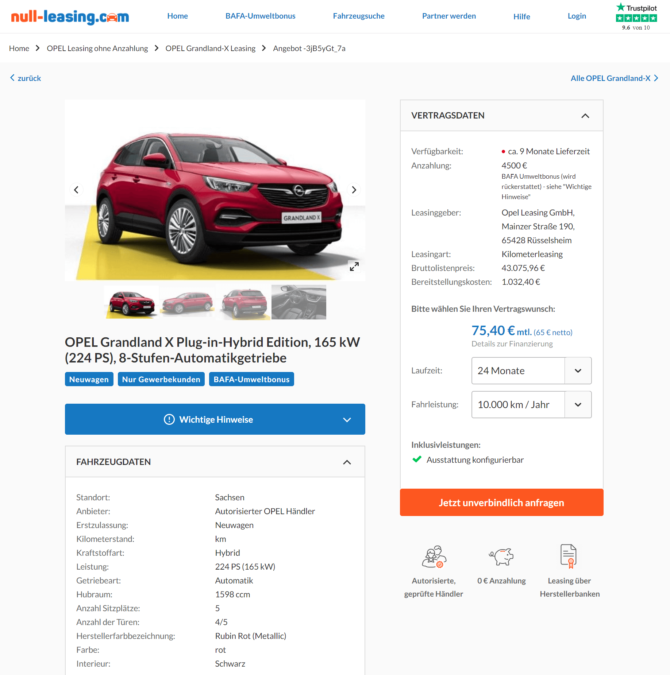Open Details zur Finanzierung link
670x675 pixels.
click(512, 344)
